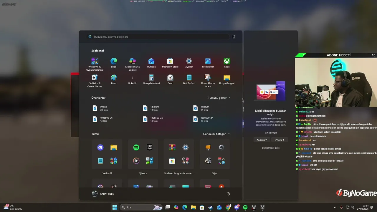The image size is (377, 212).
Task: Open Notepad icon in Üretkenlik category
Action: point(100,161)
